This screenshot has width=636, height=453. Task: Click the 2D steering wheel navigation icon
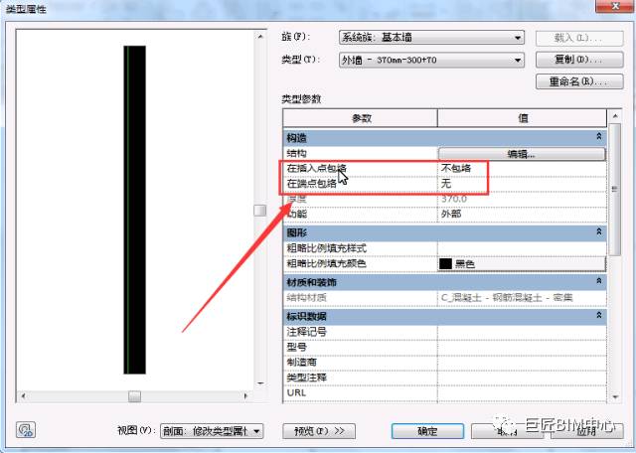click(x=26, y=430)
